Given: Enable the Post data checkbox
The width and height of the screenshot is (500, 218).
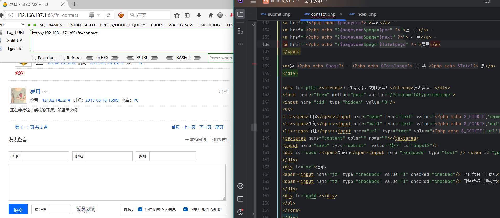Looking at the screenshot, I should (x=34, y=58).
